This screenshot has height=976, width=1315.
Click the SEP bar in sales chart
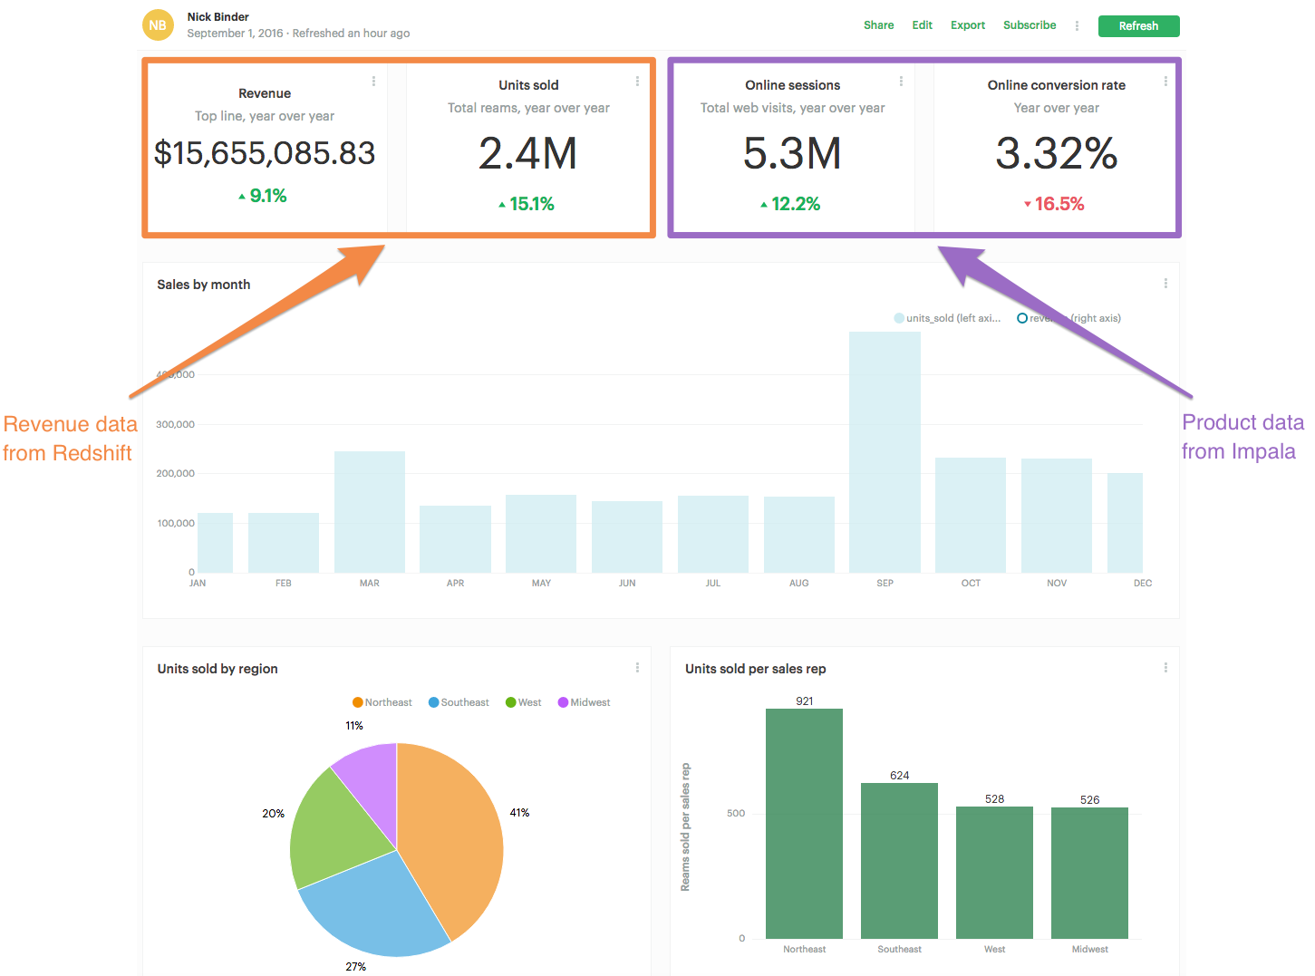pyautogui.click(x=885, y=453)
